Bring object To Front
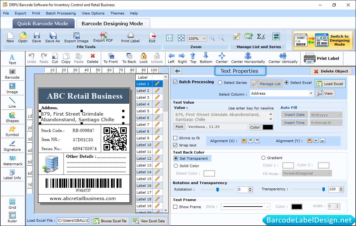356x226 pixels. [x=111, y=58]
